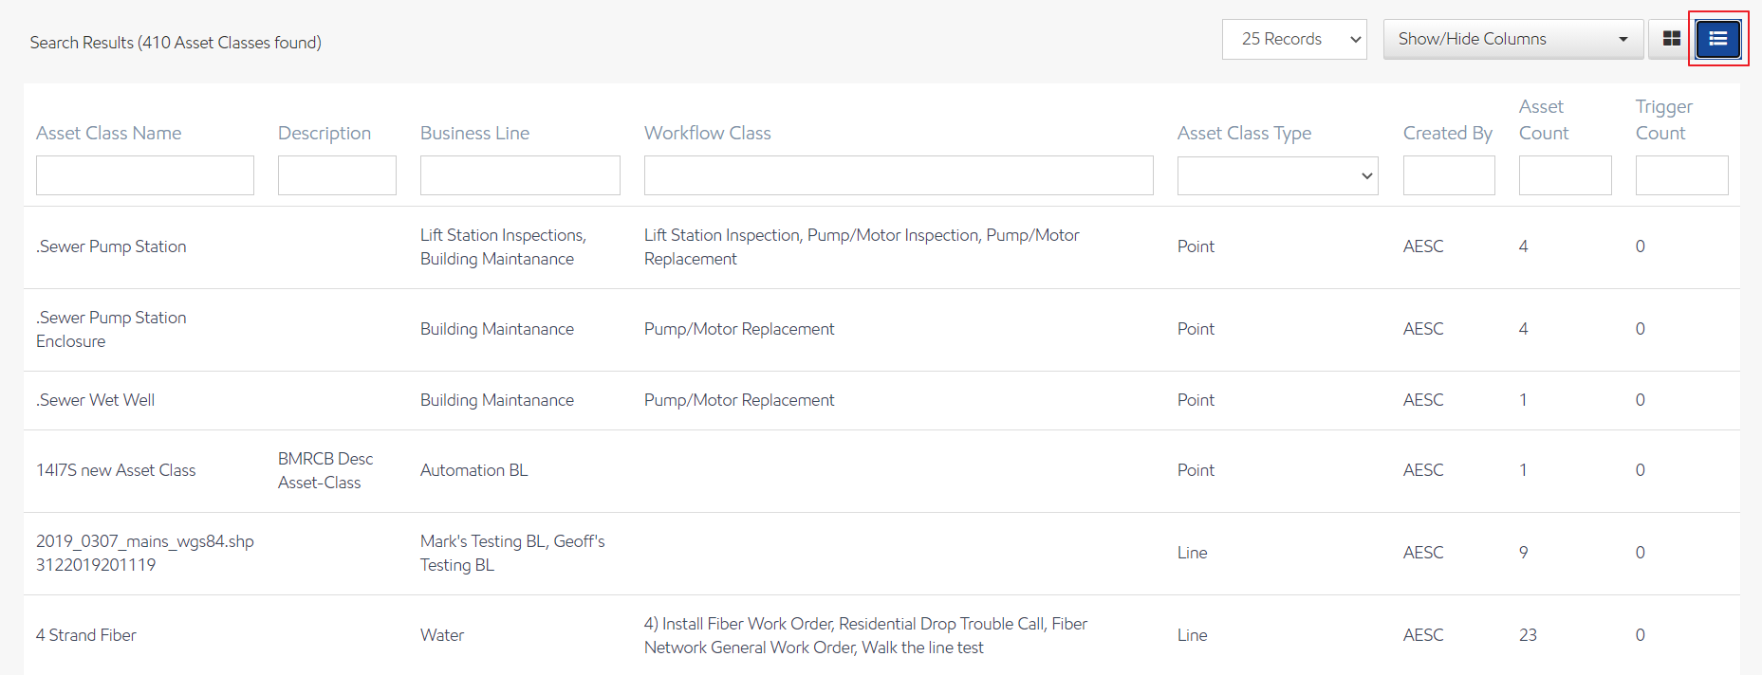
Task: Click the Trigger Count column header
Action: 1662,120
